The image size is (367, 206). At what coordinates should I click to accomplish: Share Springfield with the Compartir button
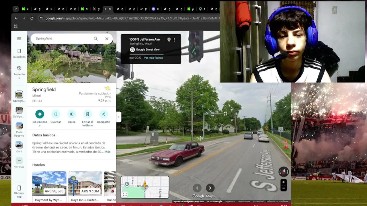click(103, 117)
